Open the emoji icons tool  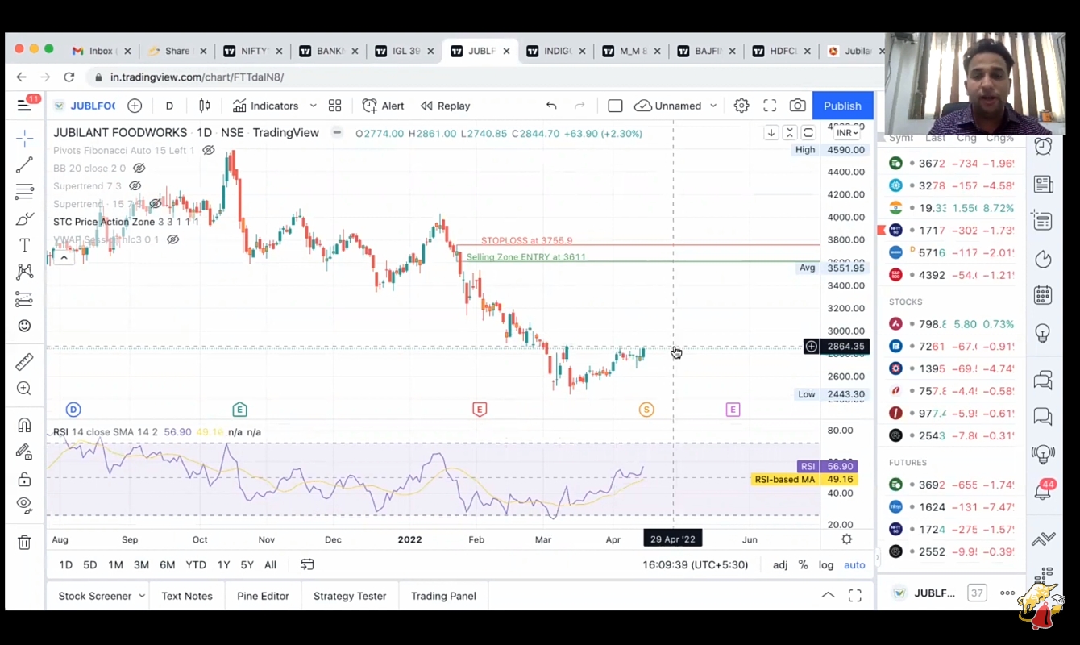[24, 326]
